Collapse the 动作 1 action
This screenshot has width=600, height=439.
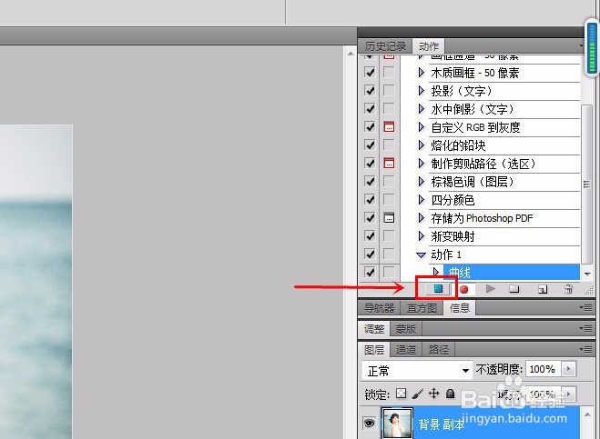pyautogui.click(x=421, y=254)
